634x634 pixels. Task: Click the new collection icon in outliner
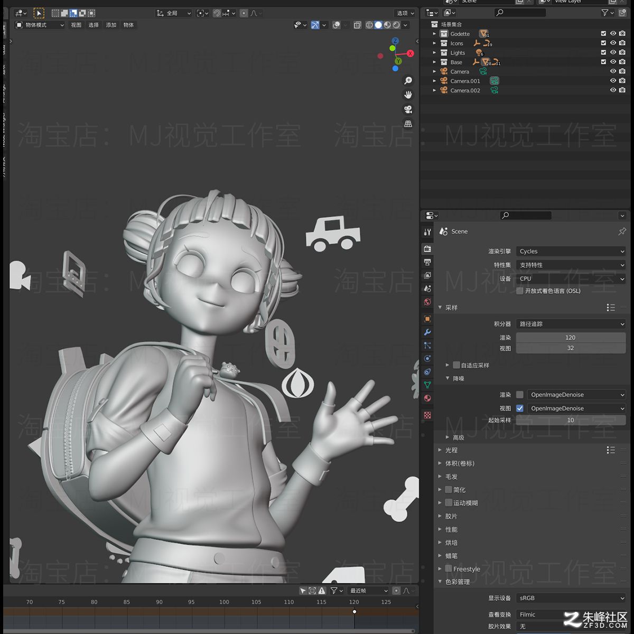pyautogui.click(x=622, y=13)
